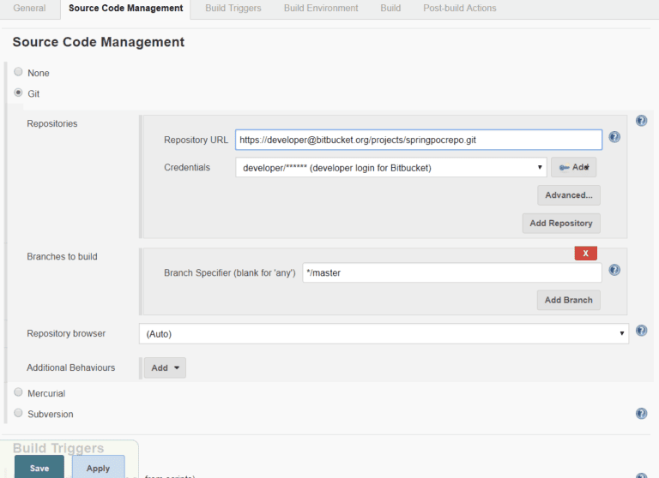659x478 pixels.
Task: Go to the Post-build Actions tab
Action: click(460, 8)
